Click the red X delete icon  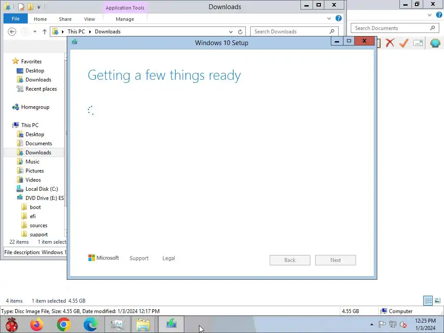(390, 43)
